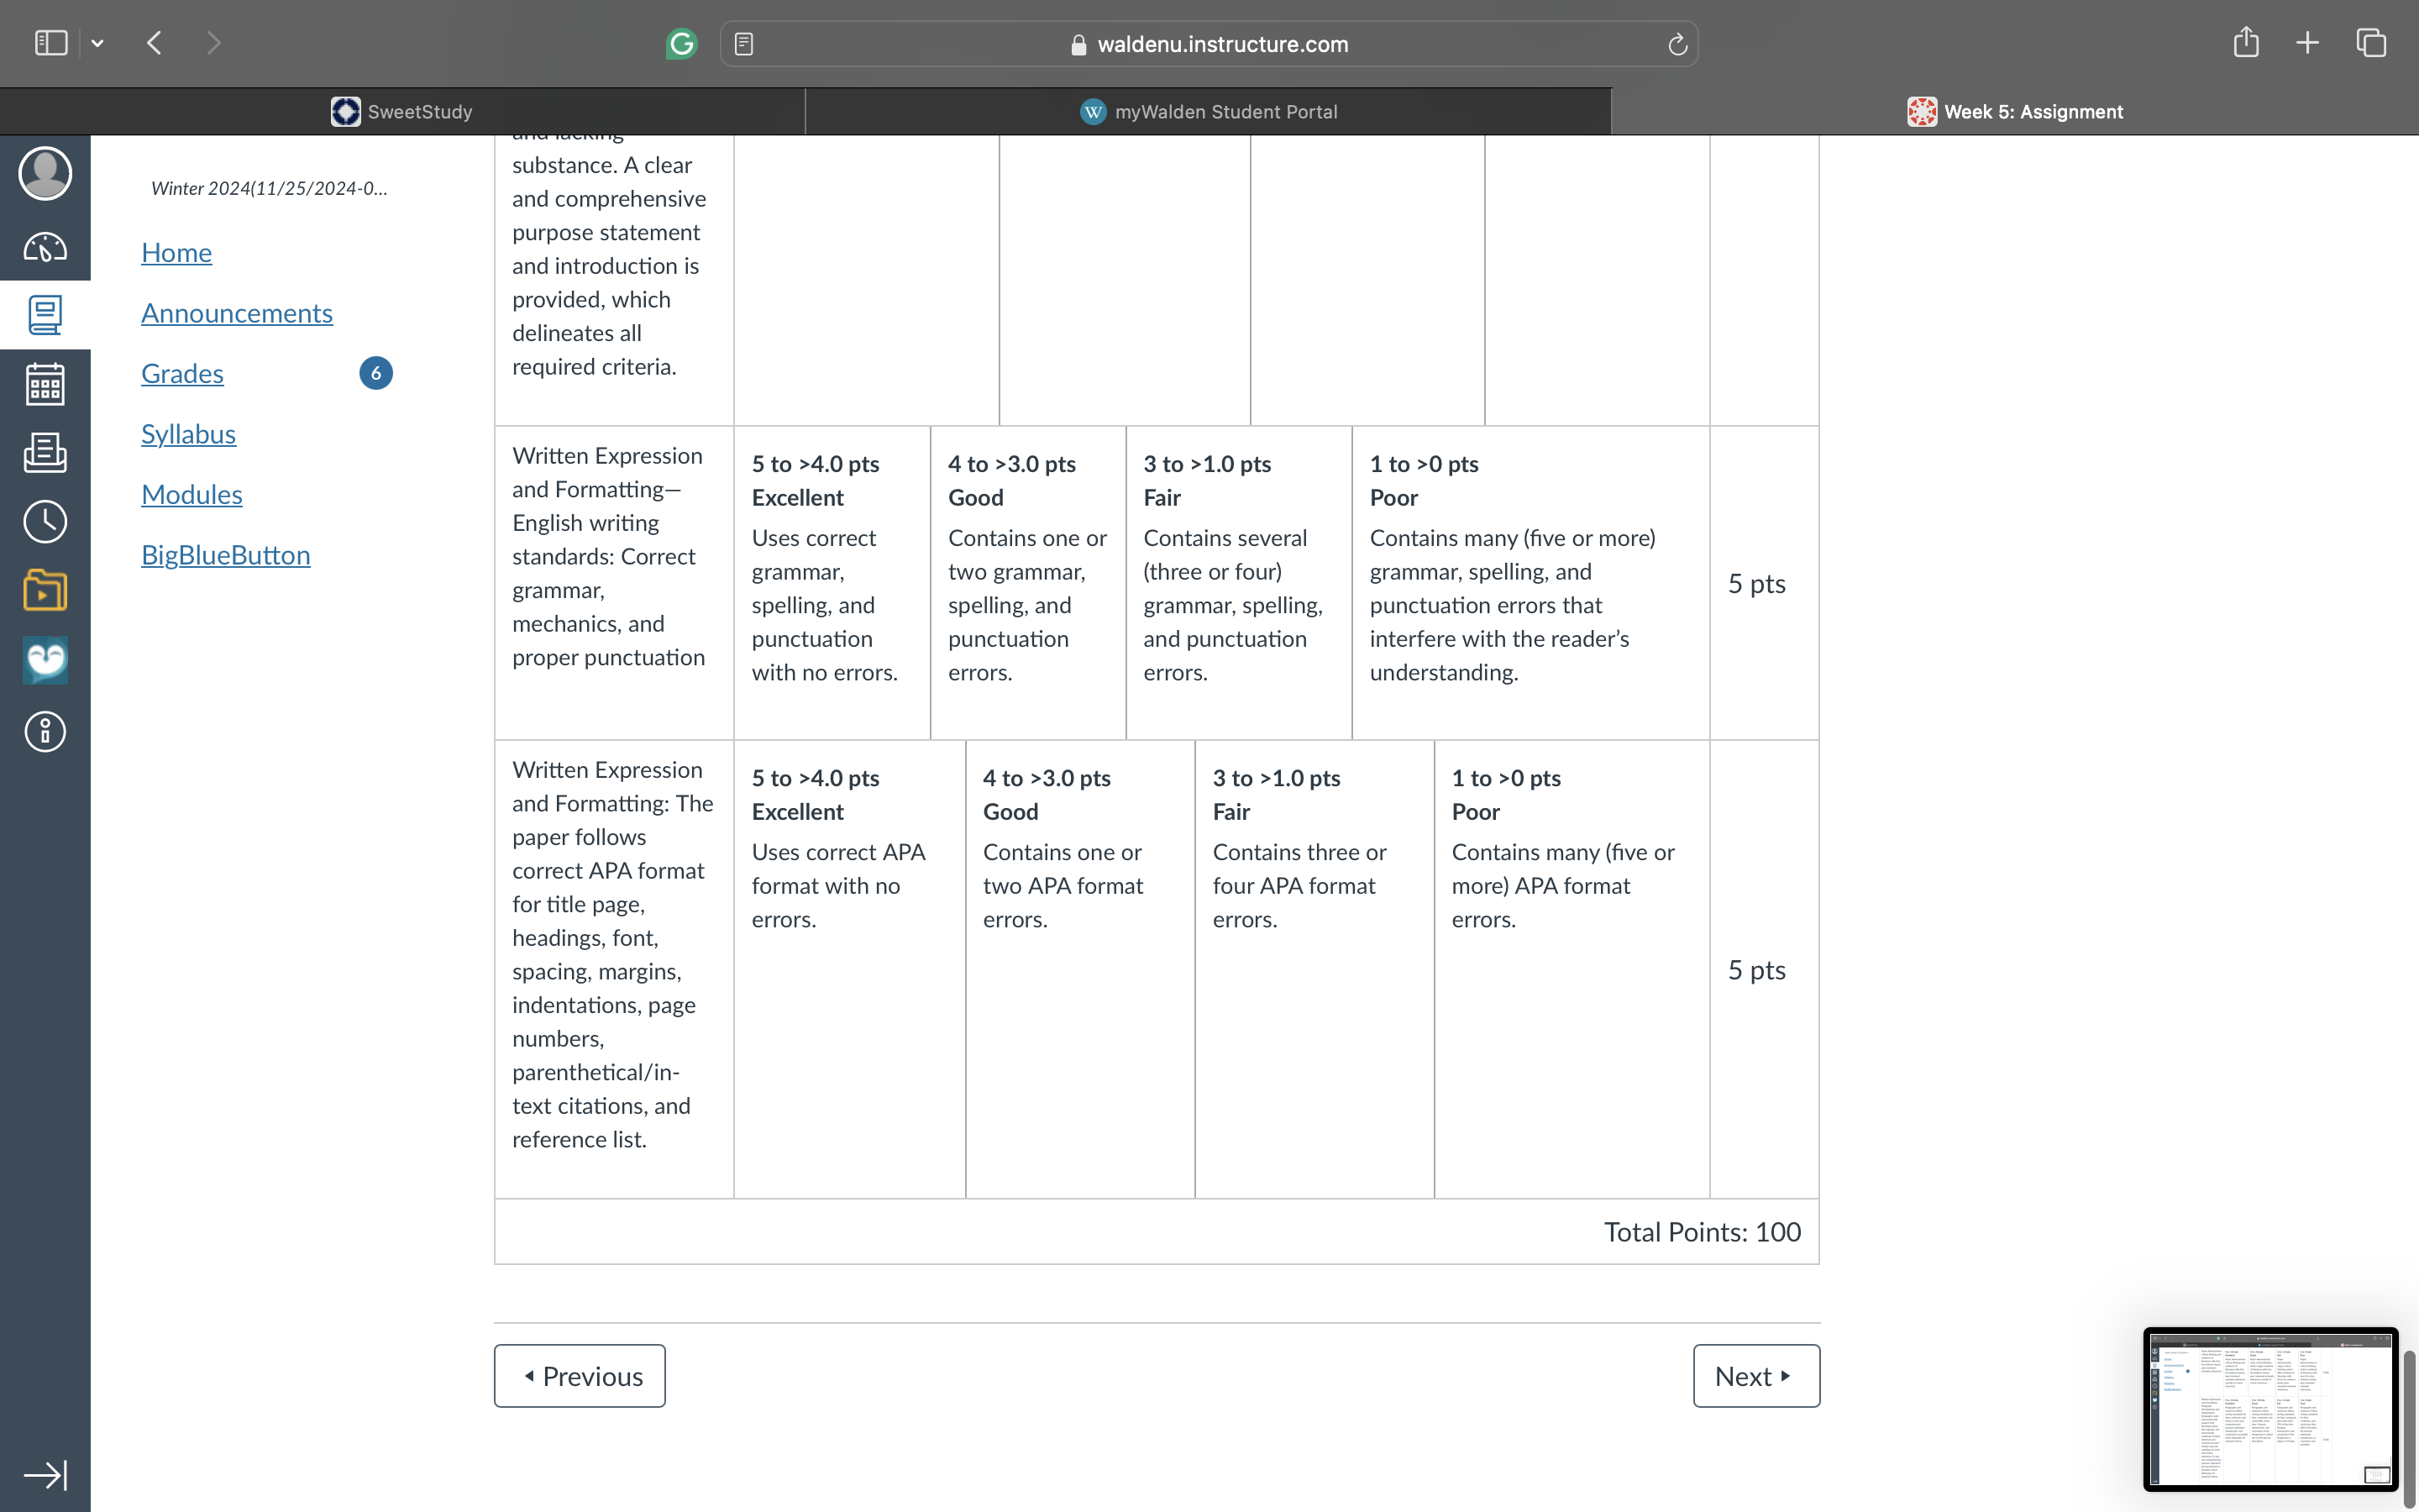Image resolution: width=2419 pixels, height=1512 pixels.
Task: Open the floating screenshot thumbnail preview
Action: 2270,1409
